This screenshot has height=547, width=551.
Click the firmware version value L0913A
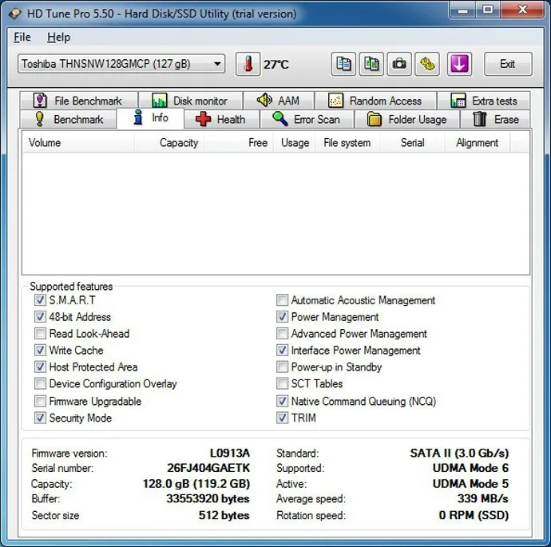pyautogui.click(x=230, y=453)
